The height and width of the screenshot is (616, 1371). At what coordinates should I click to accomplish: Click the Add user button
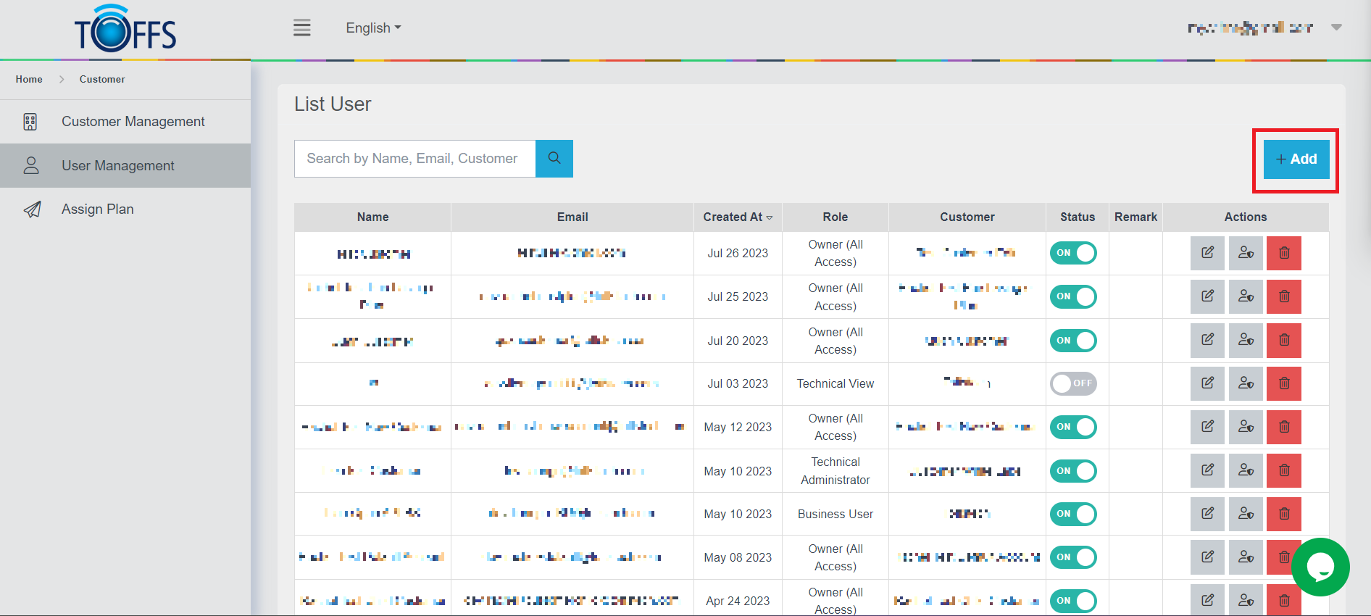[1296, 159]
